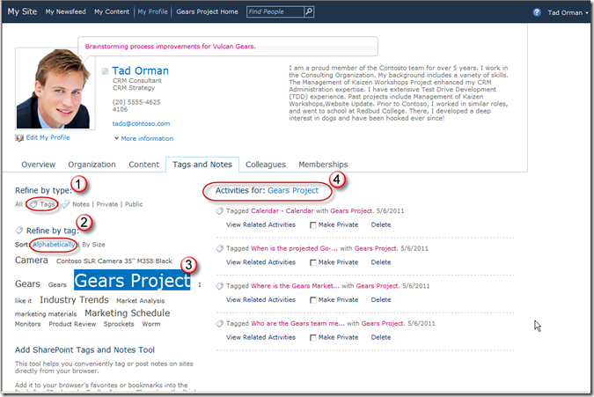Delete the Calendar - Calendar tag activity
Image resolution: width=594 pixels, height=397 pixels.
[x=381, y=224]
